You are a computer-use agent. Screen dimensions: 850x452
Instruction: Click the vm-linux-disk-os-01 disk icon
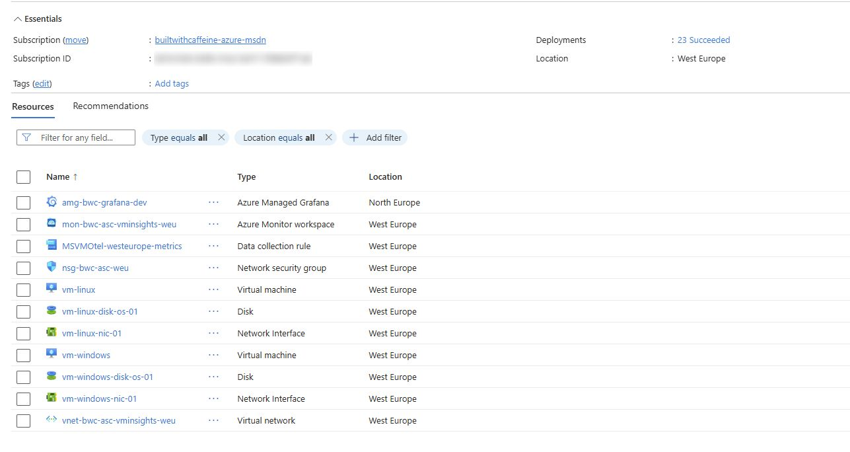point(52,311)
